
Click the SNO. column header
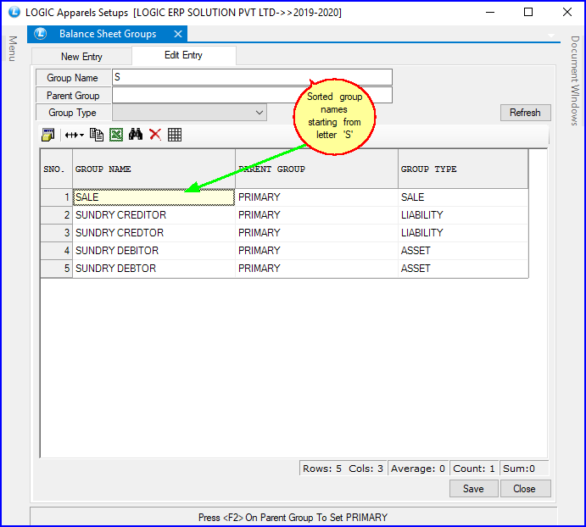click(56, 169)
